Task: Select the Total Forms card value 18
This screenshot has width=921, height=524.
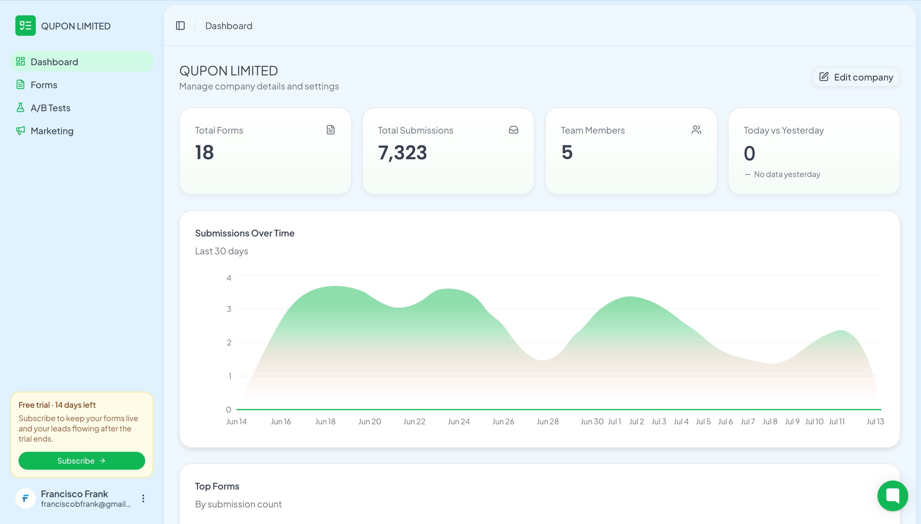Action: pyautogui.click(x=205, y=152)
